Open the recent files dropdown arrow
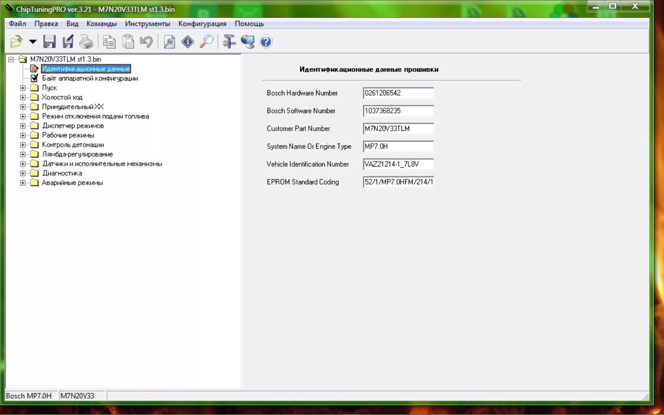Image resolution: width=664 pixels, height=415 pixels. click(x=33, y=41)
